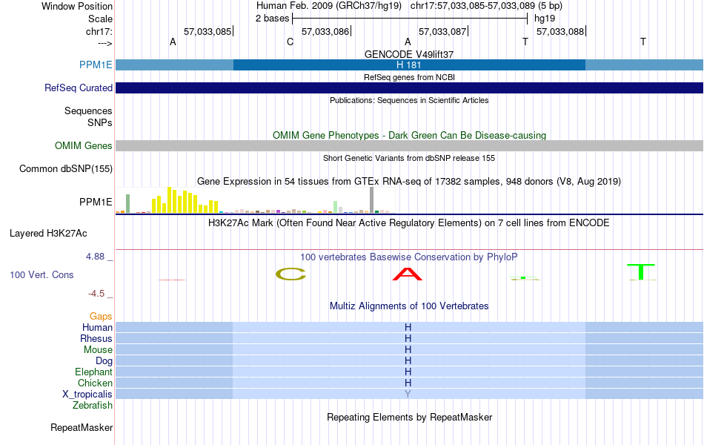This screenshot has height=445, width=704.
Task: Click the red A letter in PhyloP
Action: tap(408, 274)
